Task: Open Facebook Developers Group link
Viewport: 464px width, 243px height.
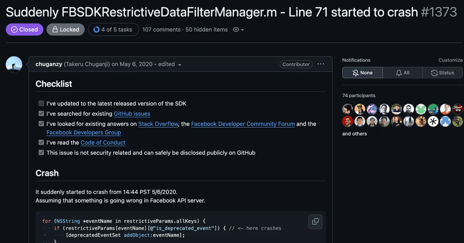Action: pyautogui.click(x=84, y=132)
